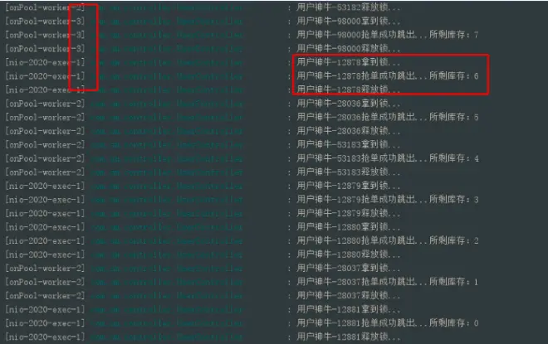
Task: Click the message showing 所剩库存：4
Action: pos(388,158)
